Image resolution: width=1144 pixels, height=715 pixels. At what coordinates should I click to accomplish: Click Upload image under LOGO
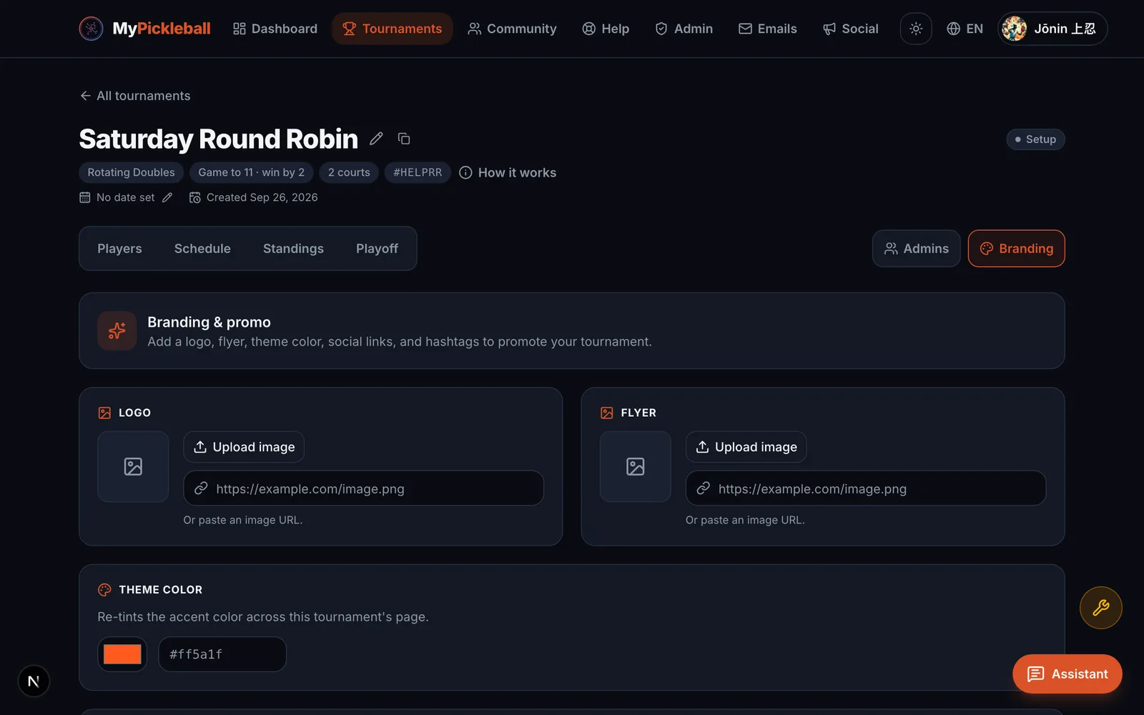click(x=244, y=447)
